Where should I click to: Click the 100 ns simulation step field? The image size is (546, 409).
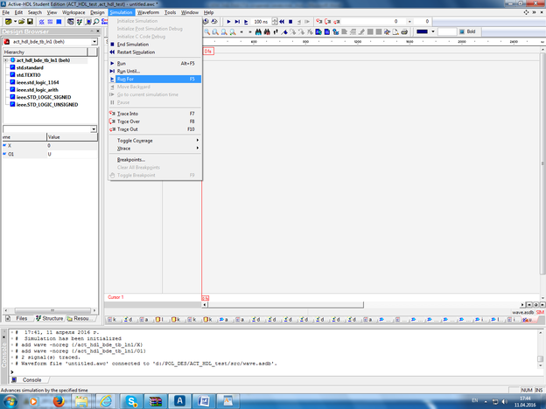262,21
